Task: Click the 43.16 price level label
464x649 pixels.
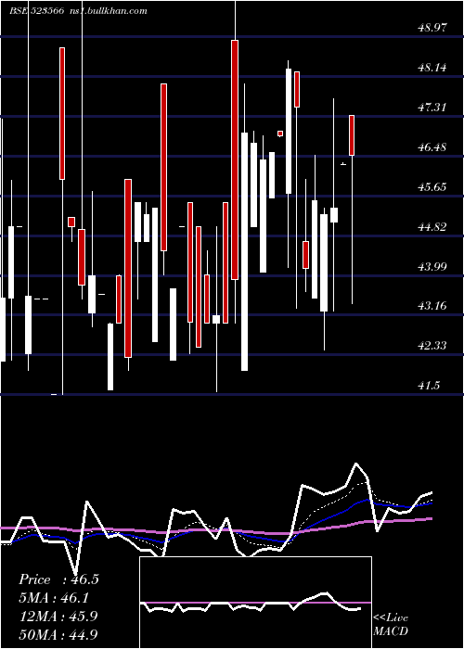Action: coord(433,306)
